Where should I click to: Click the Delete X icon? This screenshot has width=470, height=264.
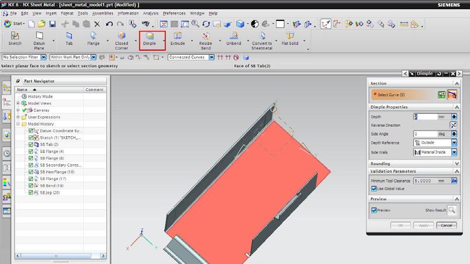tap(97, 24)
